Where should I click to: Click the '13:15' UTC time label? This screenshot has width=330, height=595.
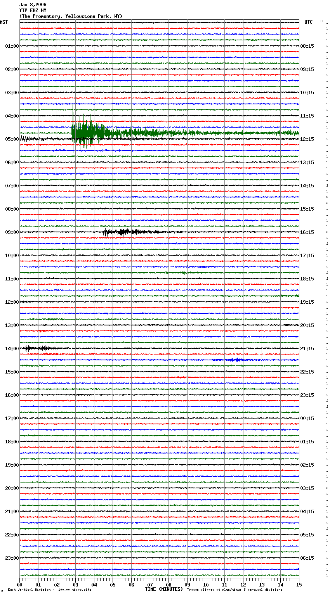(307, 163)
